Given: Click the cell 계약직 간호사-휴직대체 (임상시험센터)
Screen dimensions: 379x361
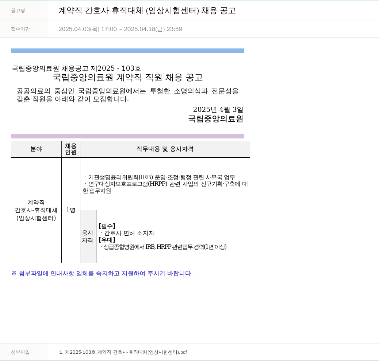Looking at the screenshot, I should (36, 210).
